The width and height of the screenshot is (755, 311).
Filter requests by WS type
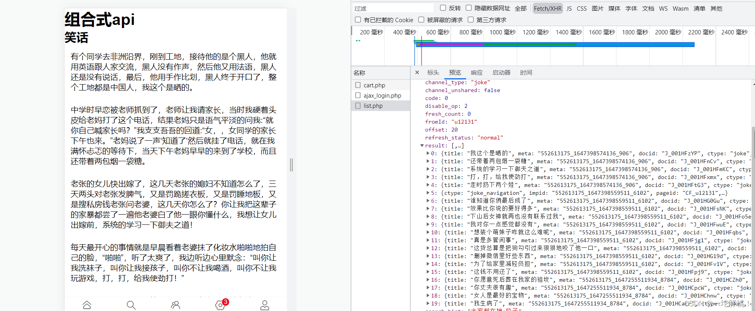coord(663,8)
